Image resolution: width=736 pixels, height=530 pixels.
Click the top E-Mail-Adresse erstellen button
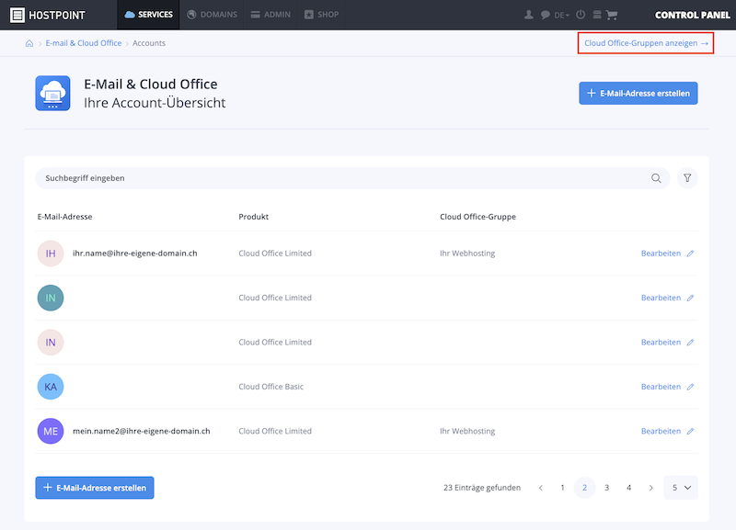[638, 94]
